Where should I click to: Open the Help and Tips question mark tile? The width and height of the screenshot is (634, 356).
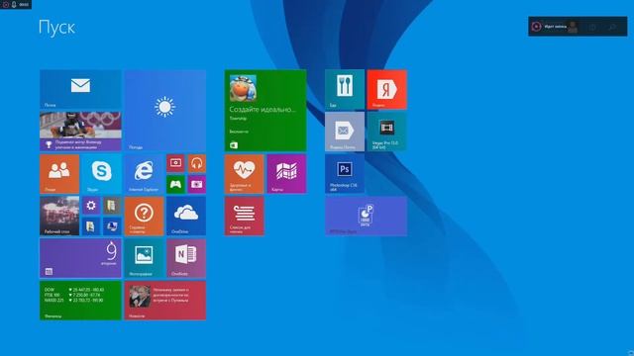coord(144,216)
